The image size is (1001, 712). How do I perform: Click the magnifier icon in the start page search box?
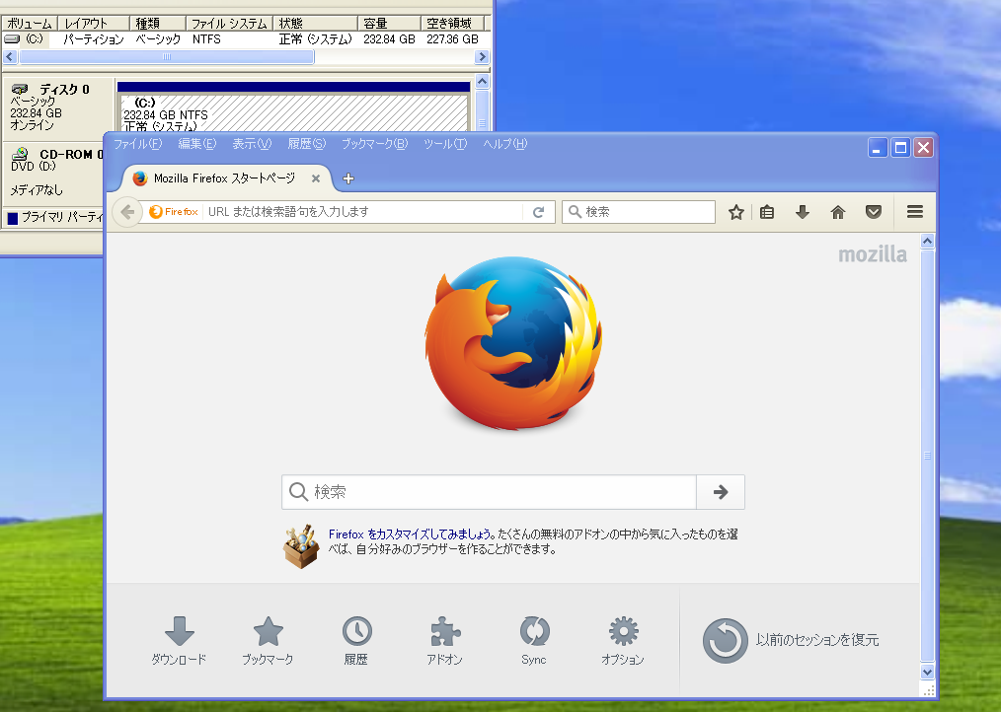click(x=298, y=492)
